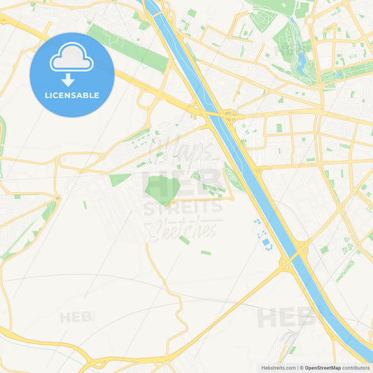Screen dimensions: 373x373
Task: Open the Hebstreits.com attribution link
Action: point(279,368)
